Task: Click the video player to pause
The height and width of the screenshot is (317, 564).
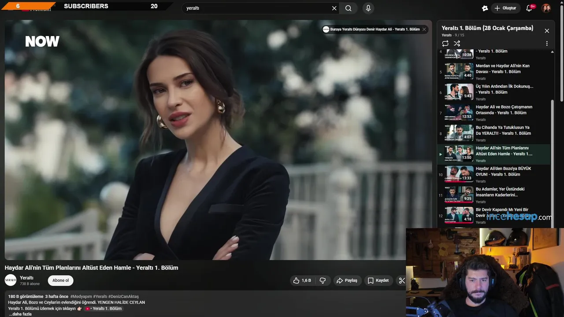Action: tap(219, 140)
